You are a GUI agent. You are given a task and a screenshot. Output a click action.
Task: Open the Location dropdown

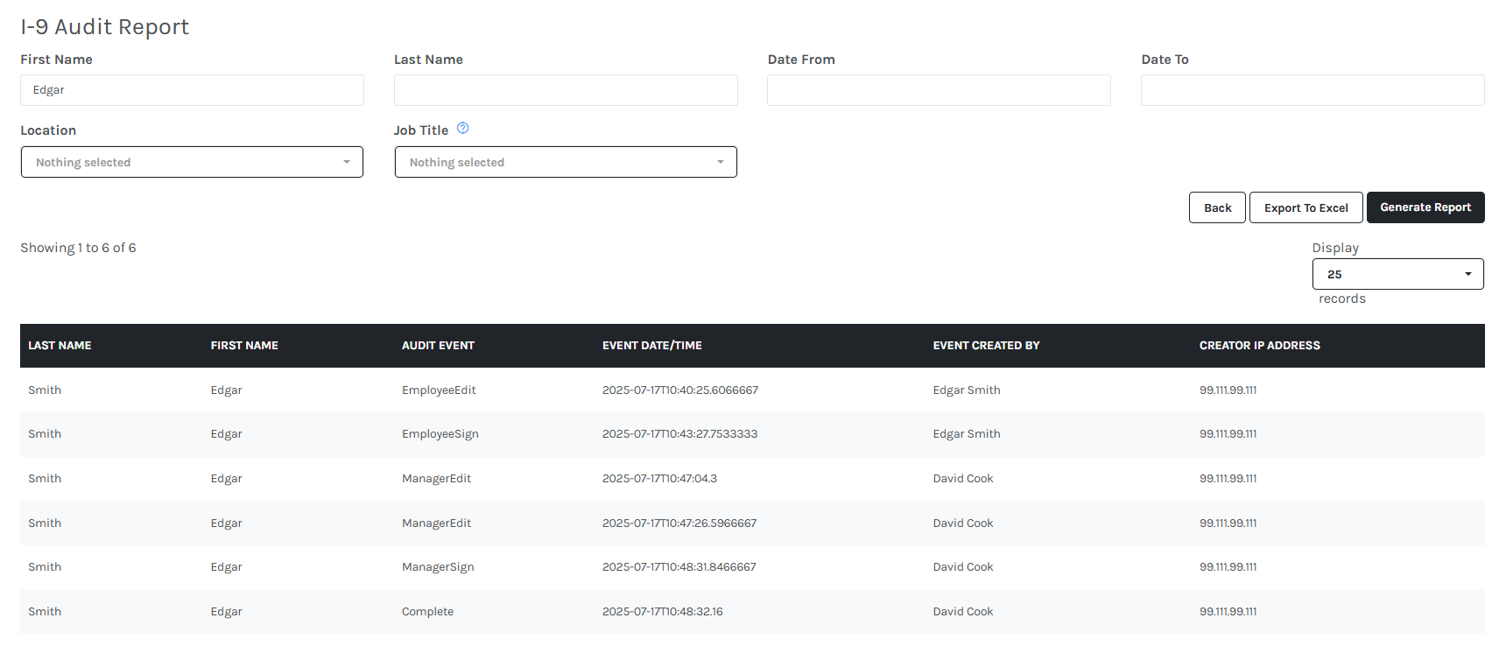[x=192, y=162]
